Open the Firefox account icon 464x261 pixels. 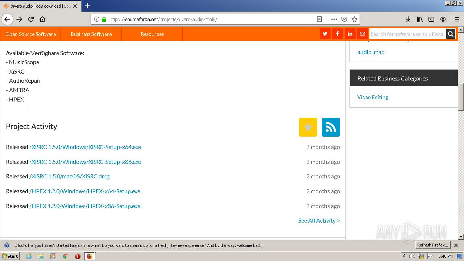click(443, 19)
